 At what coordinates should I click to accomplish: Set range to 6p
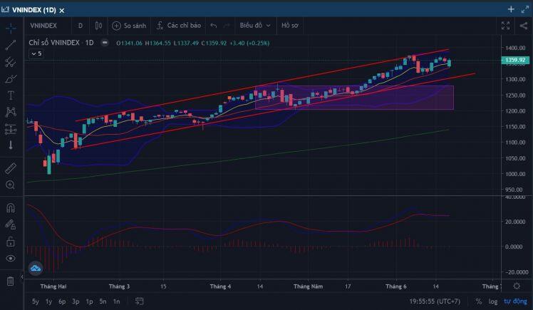coord(62,301)
